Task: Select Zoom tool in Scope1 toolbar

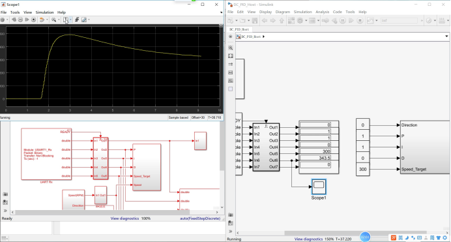Action: [x=54, y=20]
